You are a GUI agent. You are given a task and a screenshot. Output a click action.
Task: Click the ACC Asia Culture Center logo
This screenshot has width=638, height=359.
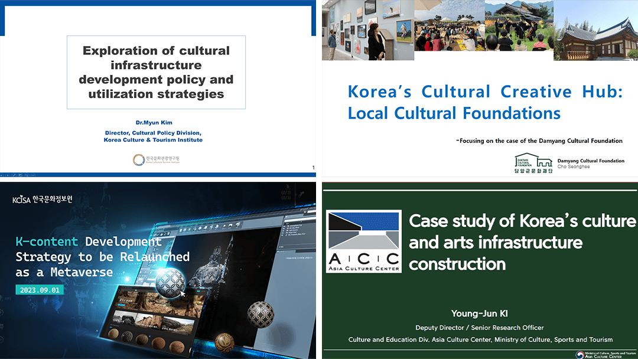[x=363, y=241]
